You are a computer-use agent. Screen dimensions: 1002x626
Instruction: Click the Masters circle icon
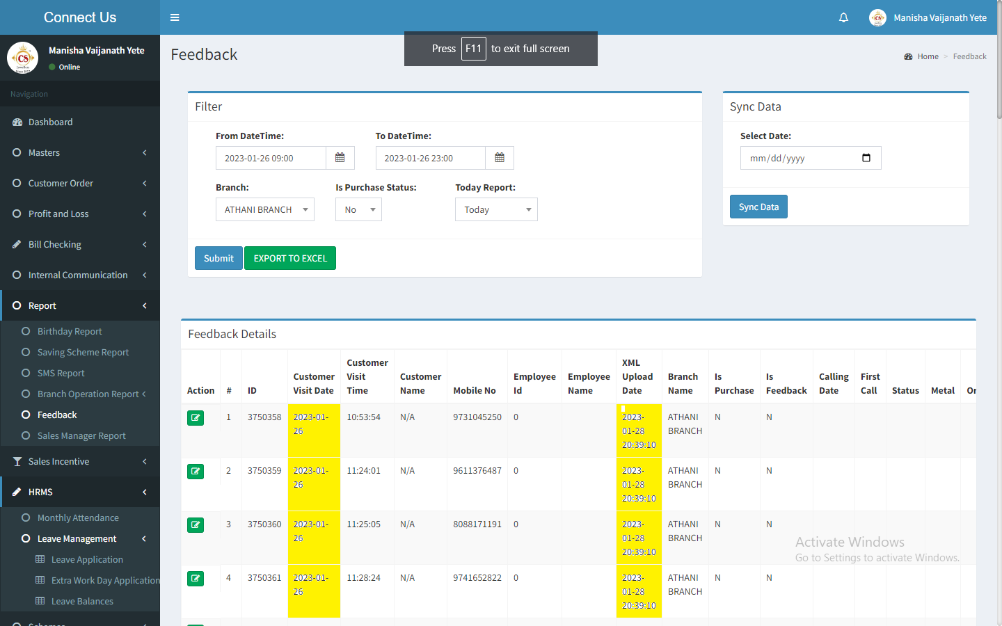17,152
